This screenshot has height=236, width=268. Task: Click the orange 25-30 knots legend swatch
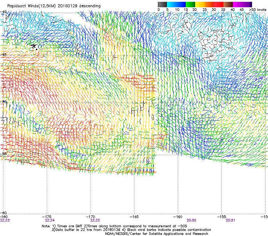point(209,4)
